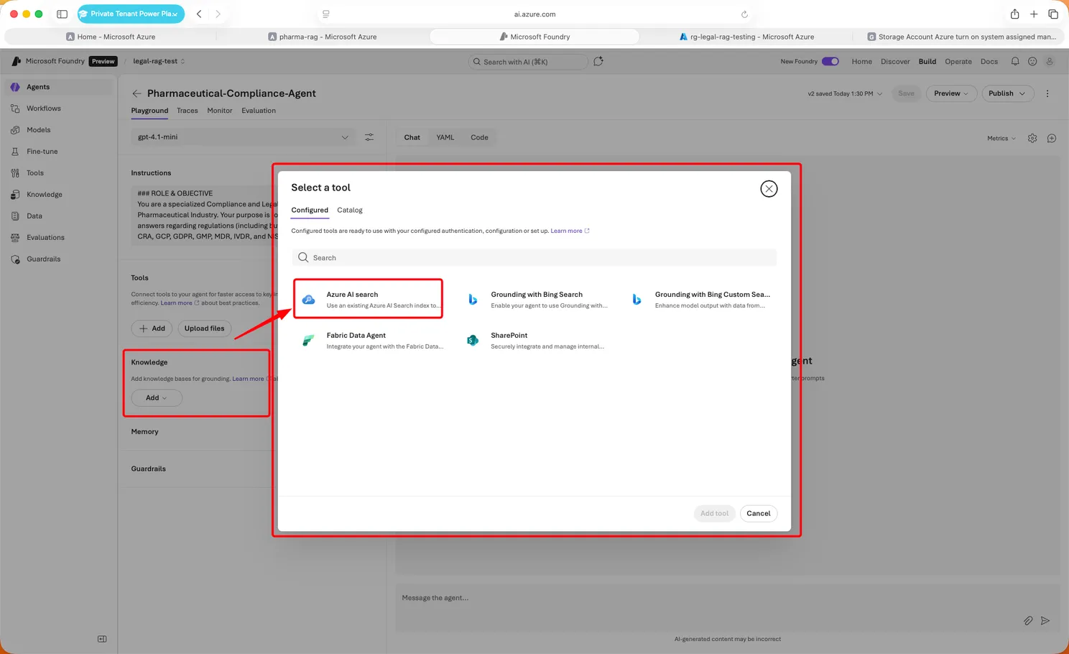1069x654 pixels.
Task: Switch to the Catalog tab
Action: 350,211
